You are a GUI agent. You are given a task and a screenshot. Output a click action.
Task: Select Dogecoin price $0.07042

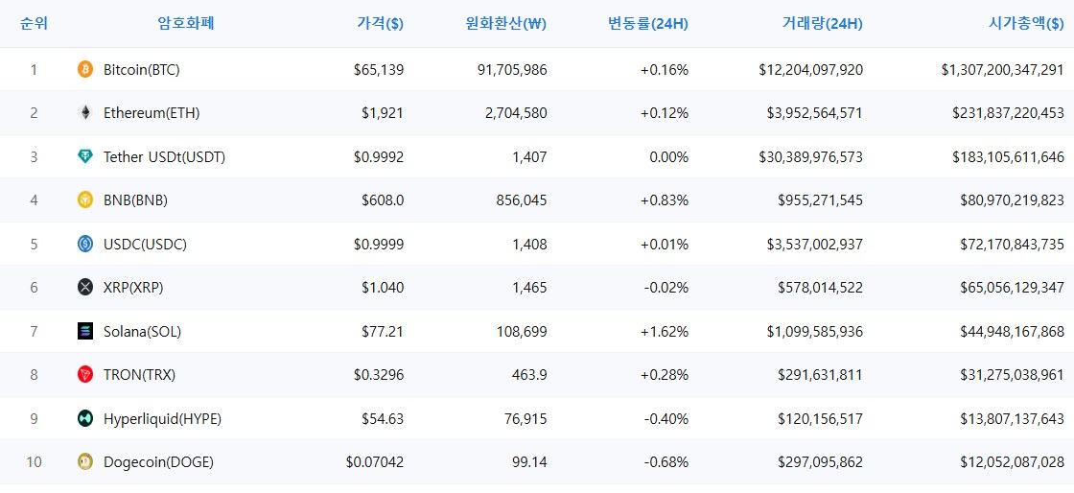point(375,462)
